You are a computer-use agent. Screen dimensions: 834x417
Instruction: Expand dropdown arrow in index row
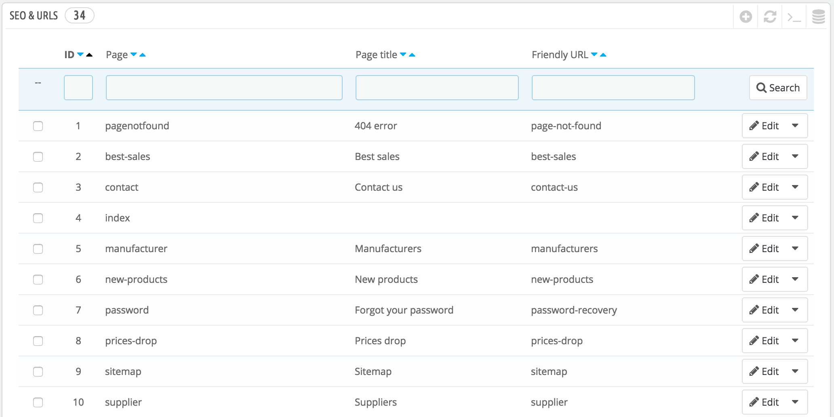click(x=795, y=218)
